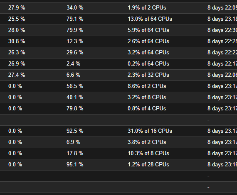This screenshot has width=237, height=195.
Task: Select the 79.9 % memory usage cell
Action: 75,30
